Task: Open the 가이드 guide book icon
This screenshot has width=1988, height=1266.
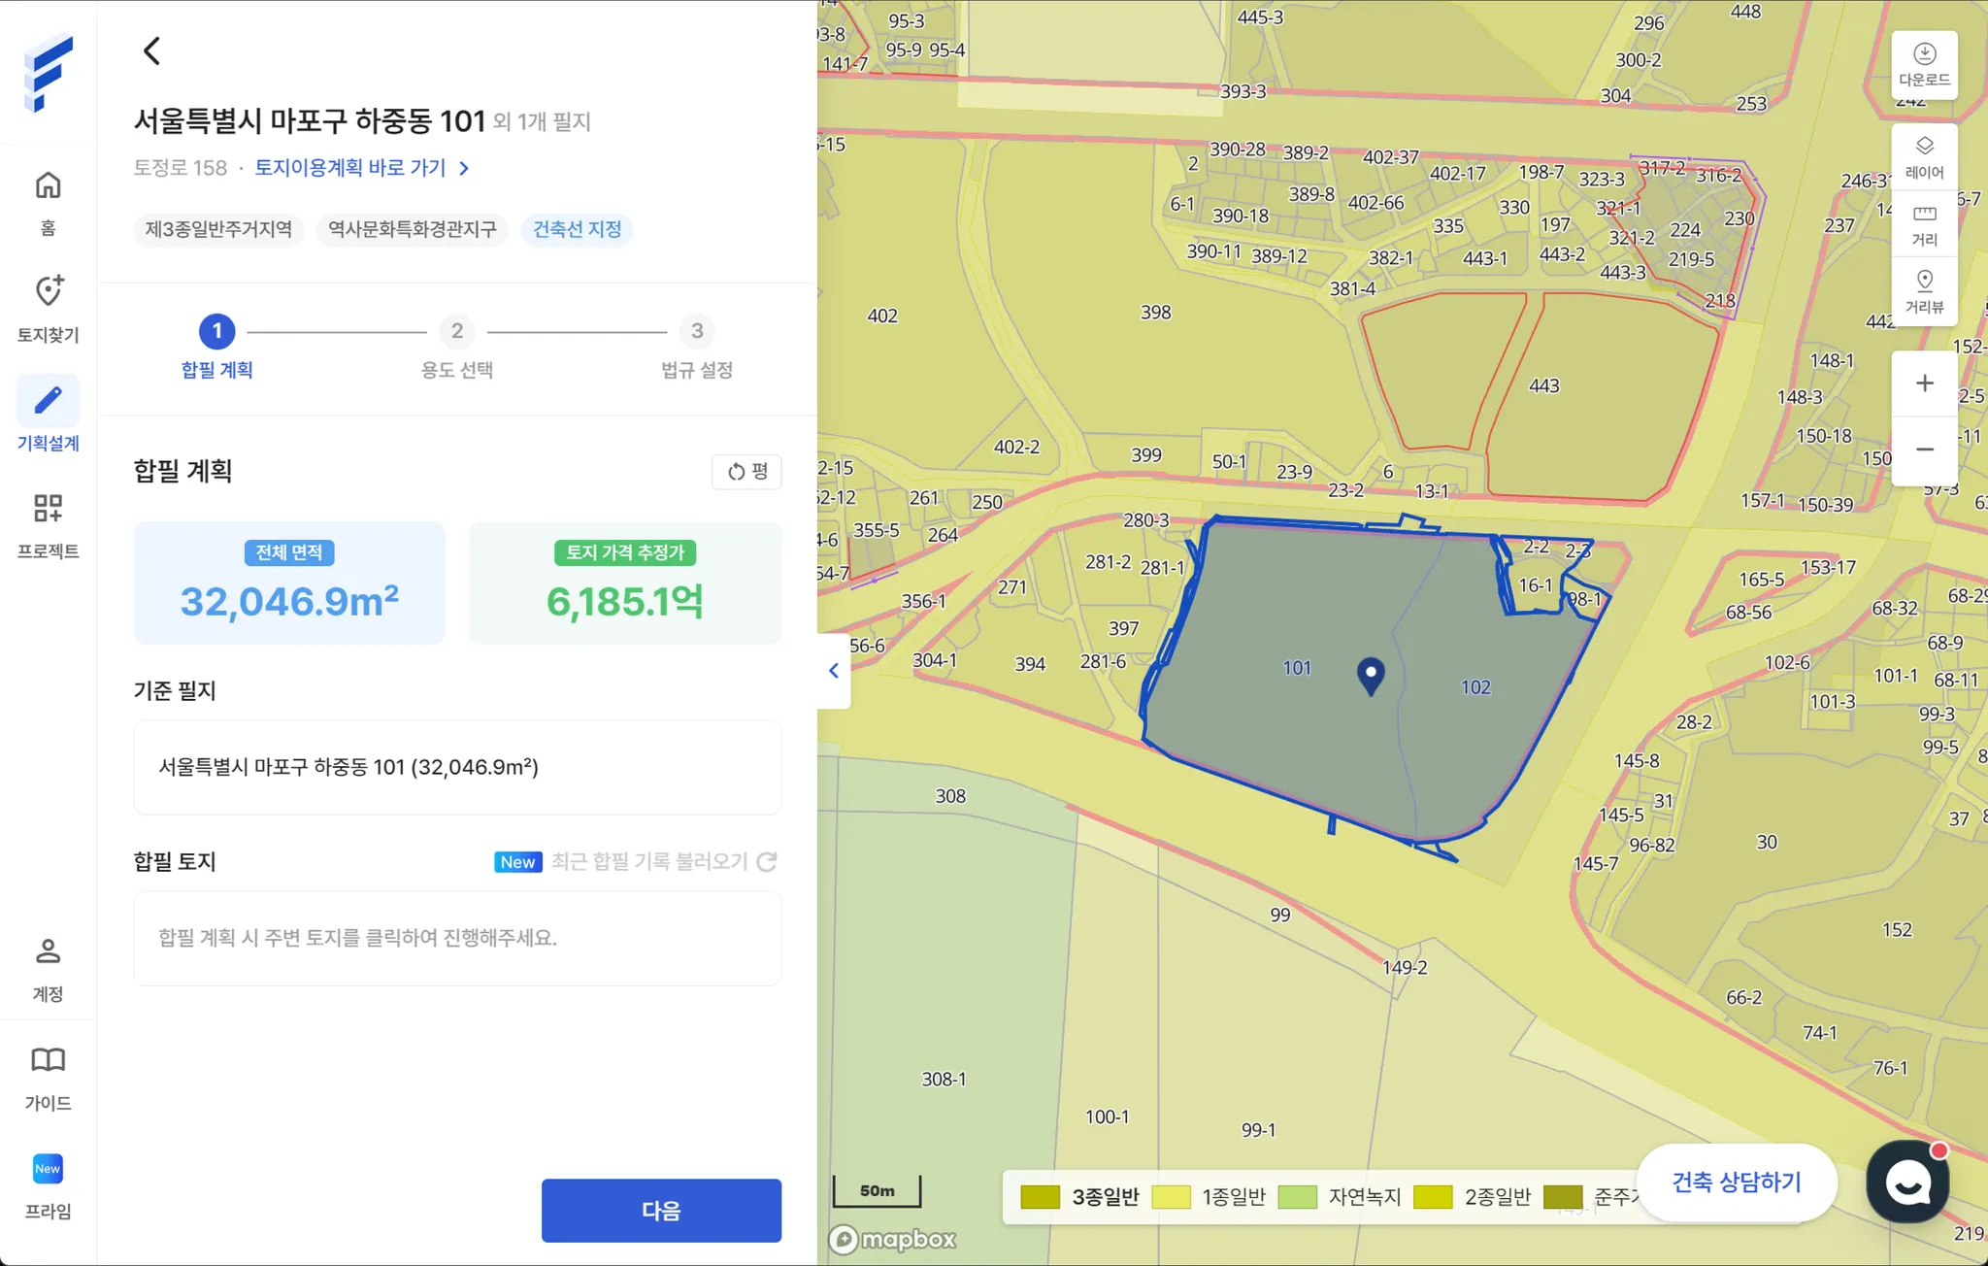Action: tap(48, 1059)
